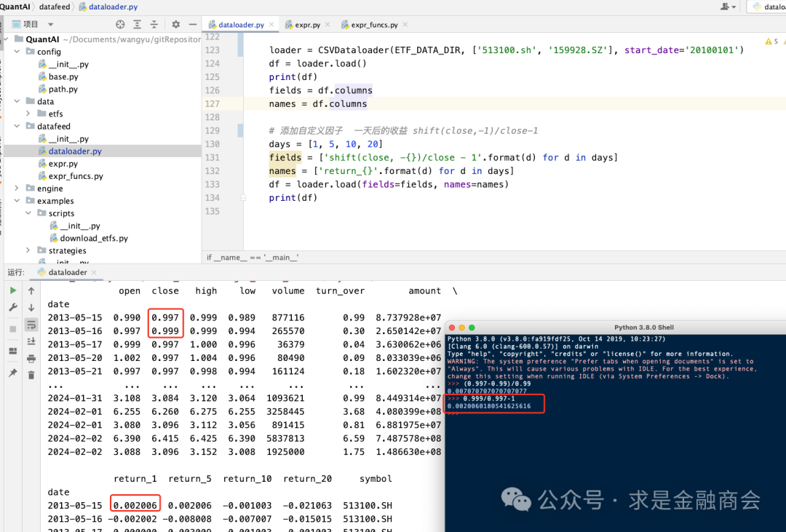
Task: Click the down arrow in run console
Action: pos(31,307)
